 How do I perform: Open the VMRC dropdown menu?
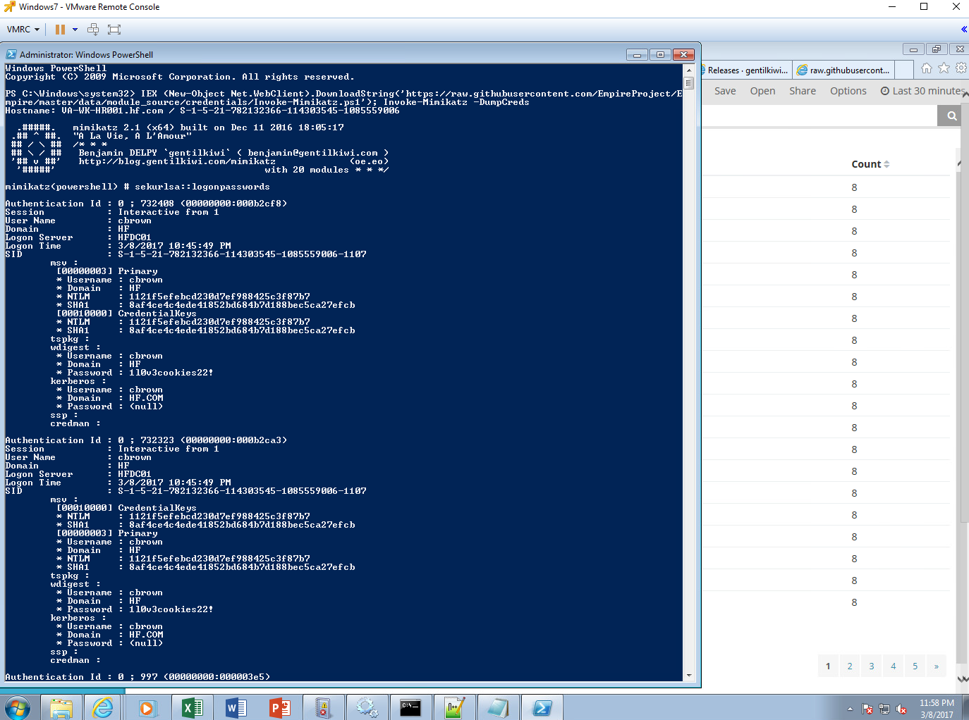[23, 30]
